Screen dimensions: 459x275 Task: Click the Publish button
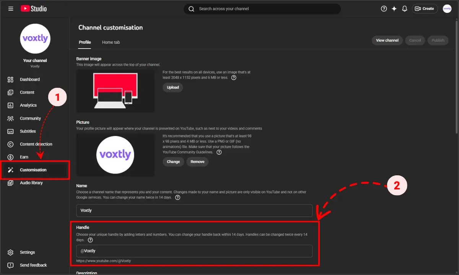point(438,40)
